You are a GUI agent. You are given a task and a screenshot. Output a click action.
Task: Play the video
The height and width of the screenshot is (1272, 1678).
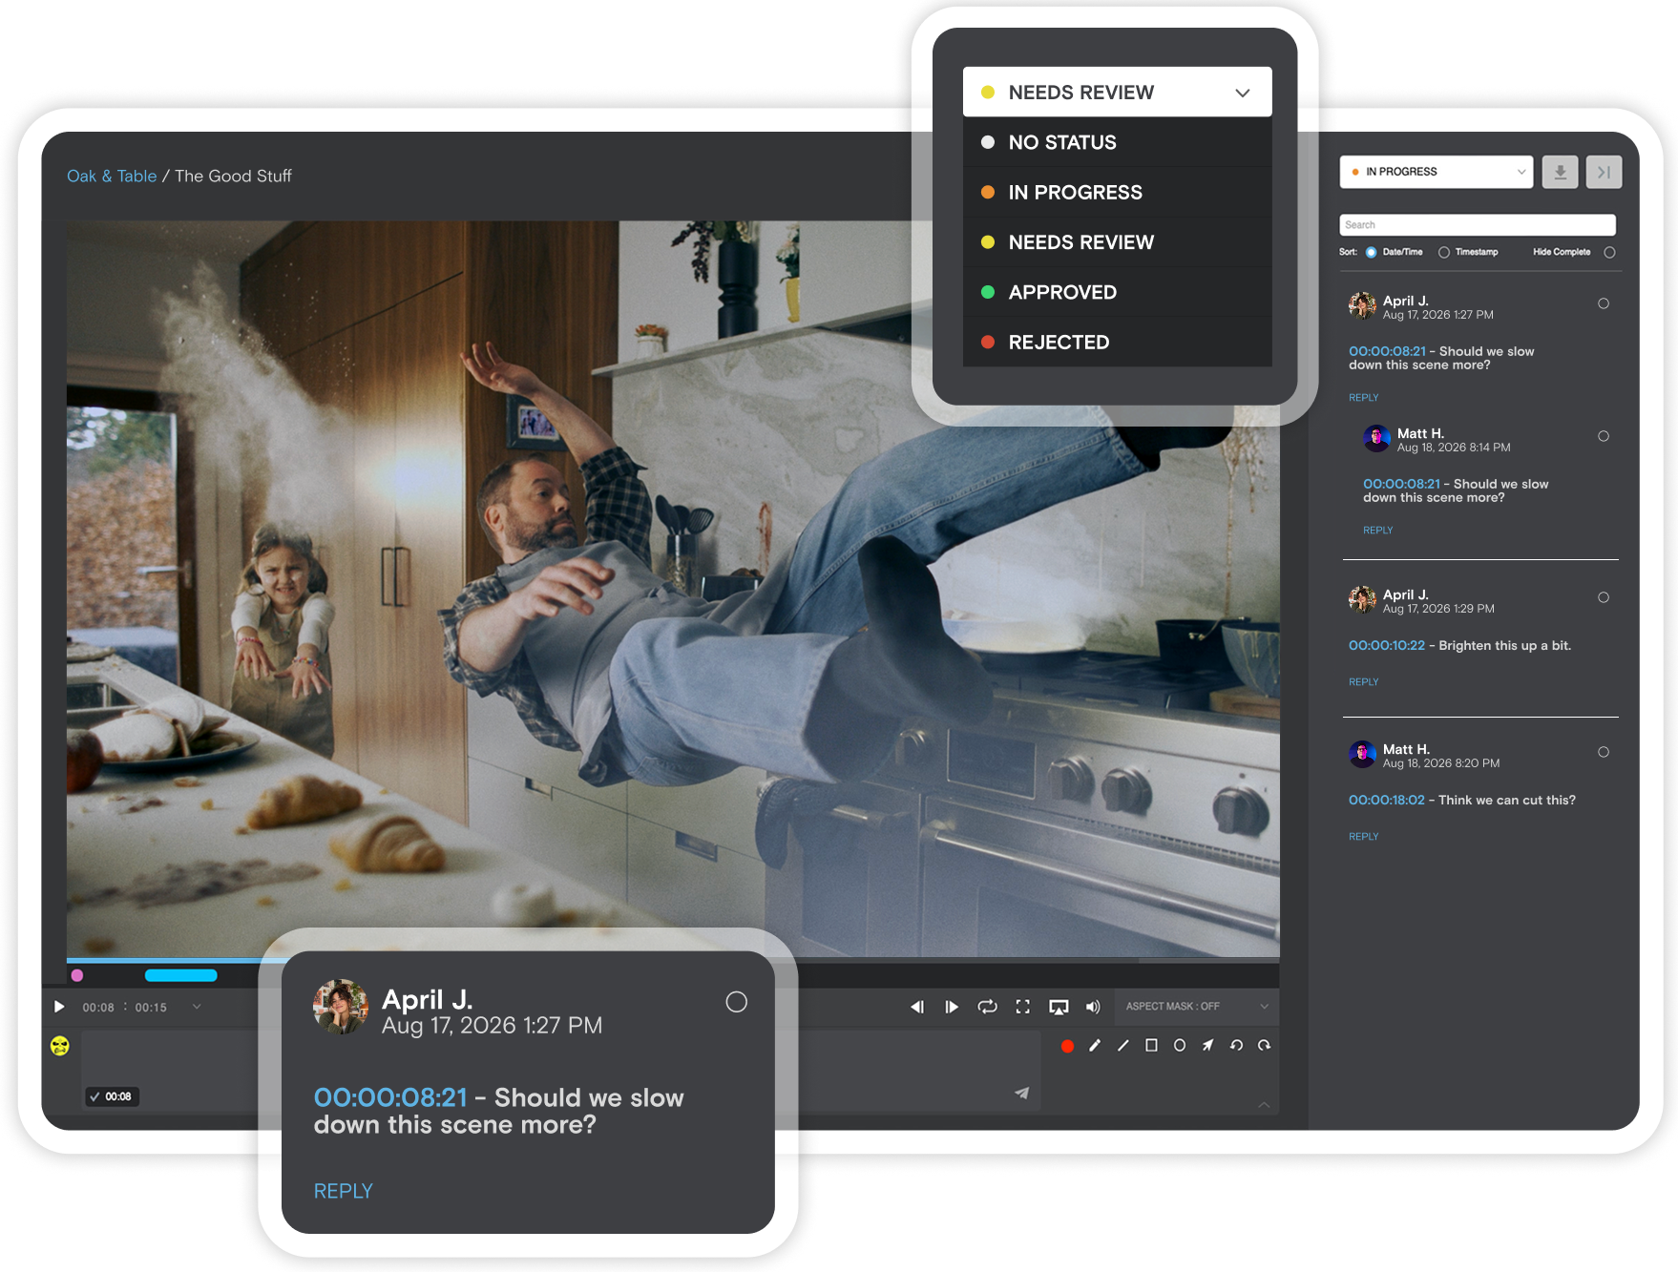point(59,1007)
